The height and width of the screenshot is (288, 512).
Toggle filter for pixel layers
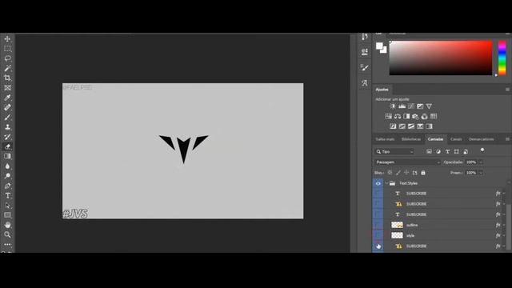429,151
